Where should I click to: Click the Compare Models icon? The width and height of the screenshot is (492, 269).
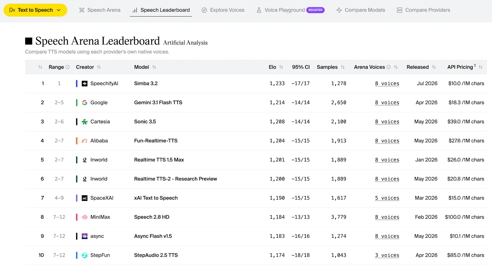(x=339, y=10)
